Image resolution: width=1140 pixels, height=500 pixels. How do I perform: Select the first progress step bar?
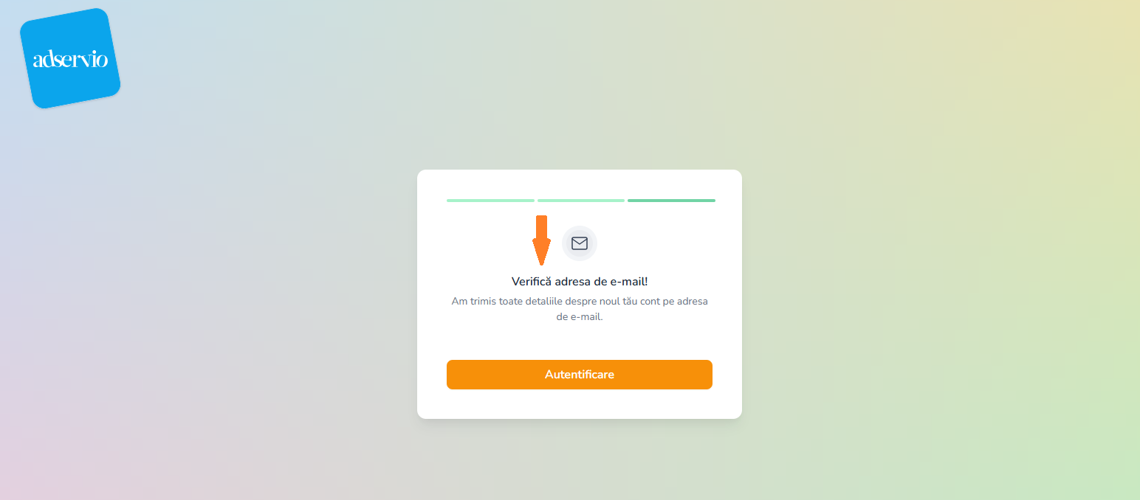click(x=490, y=201)
